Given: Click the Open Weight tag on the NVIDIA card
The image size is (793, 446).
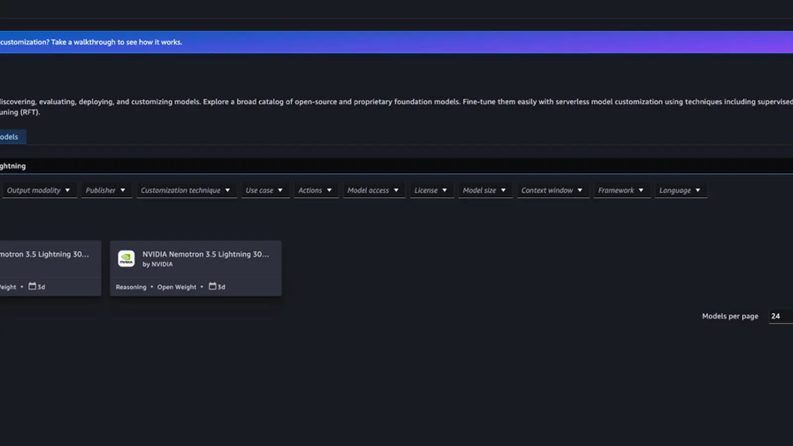Looking at the screenshot, I should [x=177, y=287].
